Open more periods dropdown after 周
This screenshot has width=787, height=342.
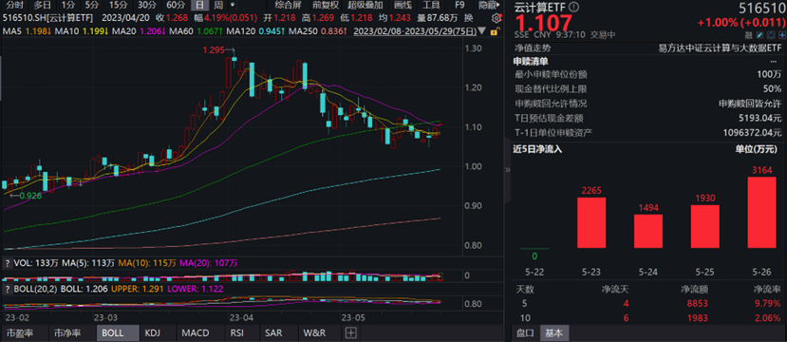[x=233, y=6]
